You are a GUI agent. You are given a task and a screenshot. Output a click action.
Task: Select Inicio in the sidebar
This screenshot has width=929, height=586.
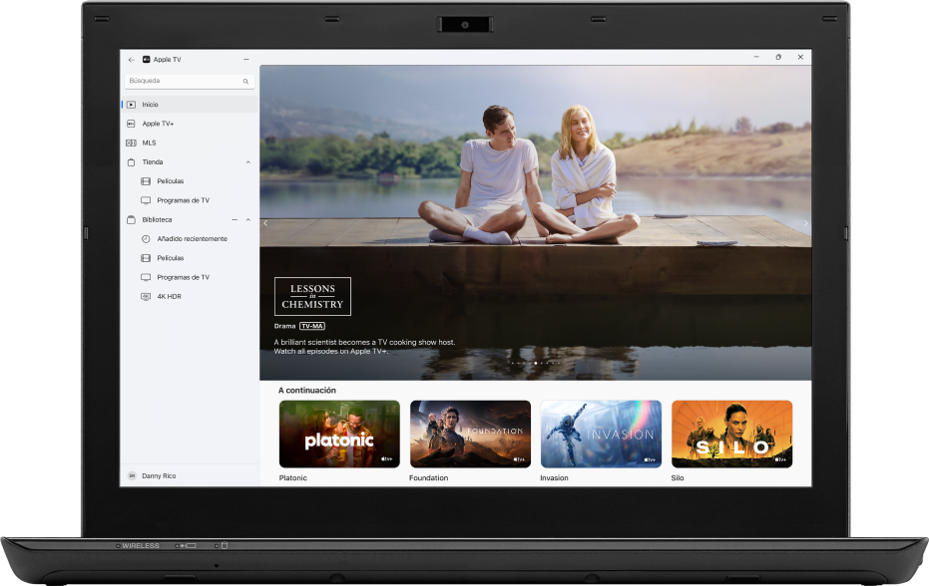150,104
